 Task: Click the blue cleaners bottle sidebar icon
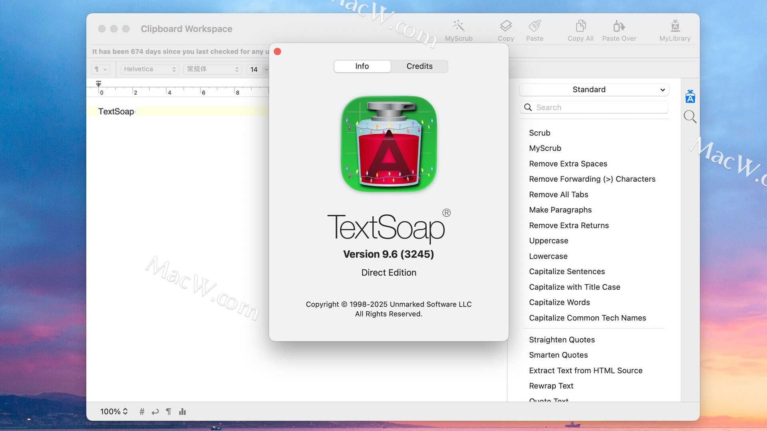click(690, 97)
